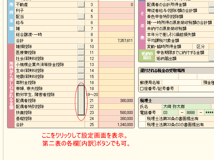
Task: Select the deductions total 1,340,000
Action: pyautogui.click(x=116, y=124)
